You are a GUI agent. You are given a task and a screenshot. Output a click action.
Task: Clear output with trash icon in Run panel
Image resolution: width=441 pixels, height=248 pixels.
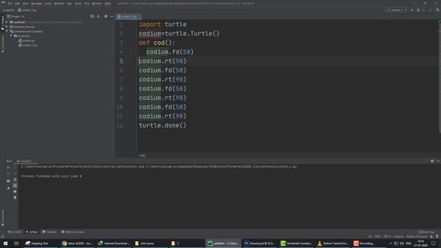(15, 198)
